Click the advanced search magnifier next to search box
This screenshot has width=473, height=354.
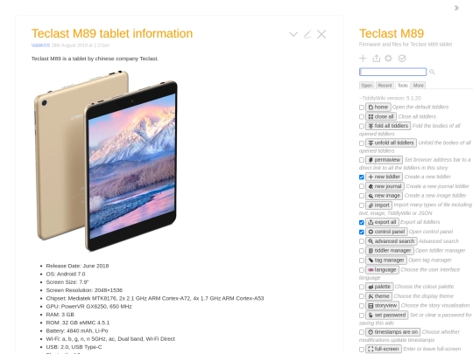432,72
